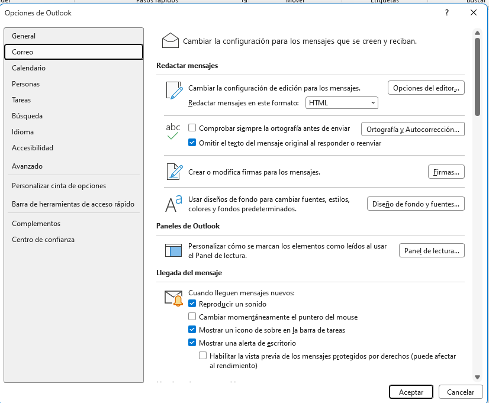Screen dimensions: 489x403
Task: Open Panel de lectura settings
Action: (x=432, y=250)
